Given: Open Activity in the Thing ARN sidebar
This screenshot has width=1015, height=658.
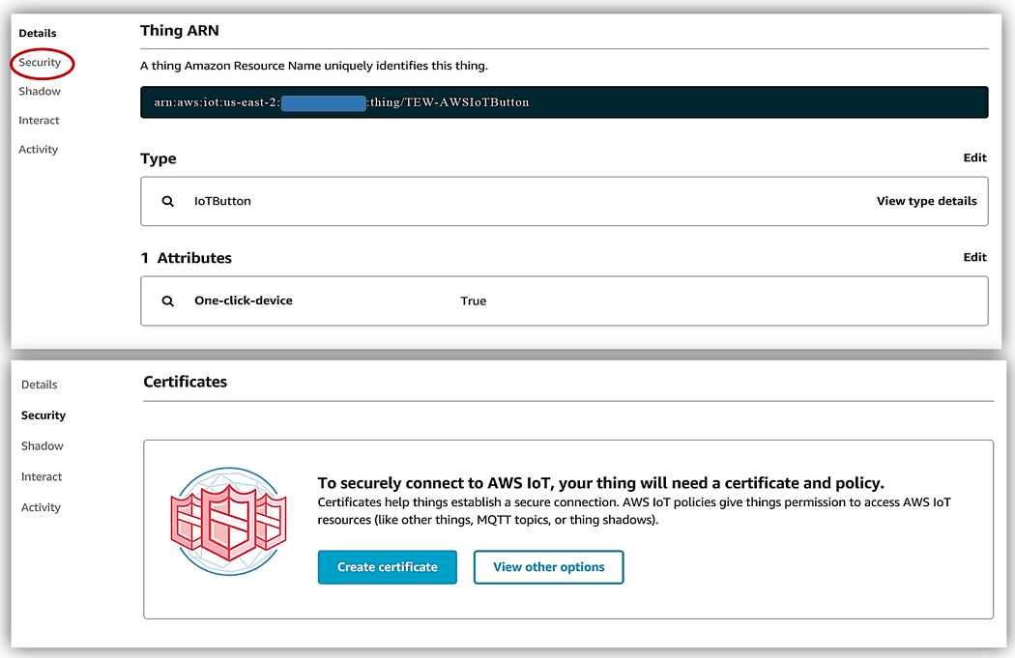Looking at the screenshot, I should 39,150.
